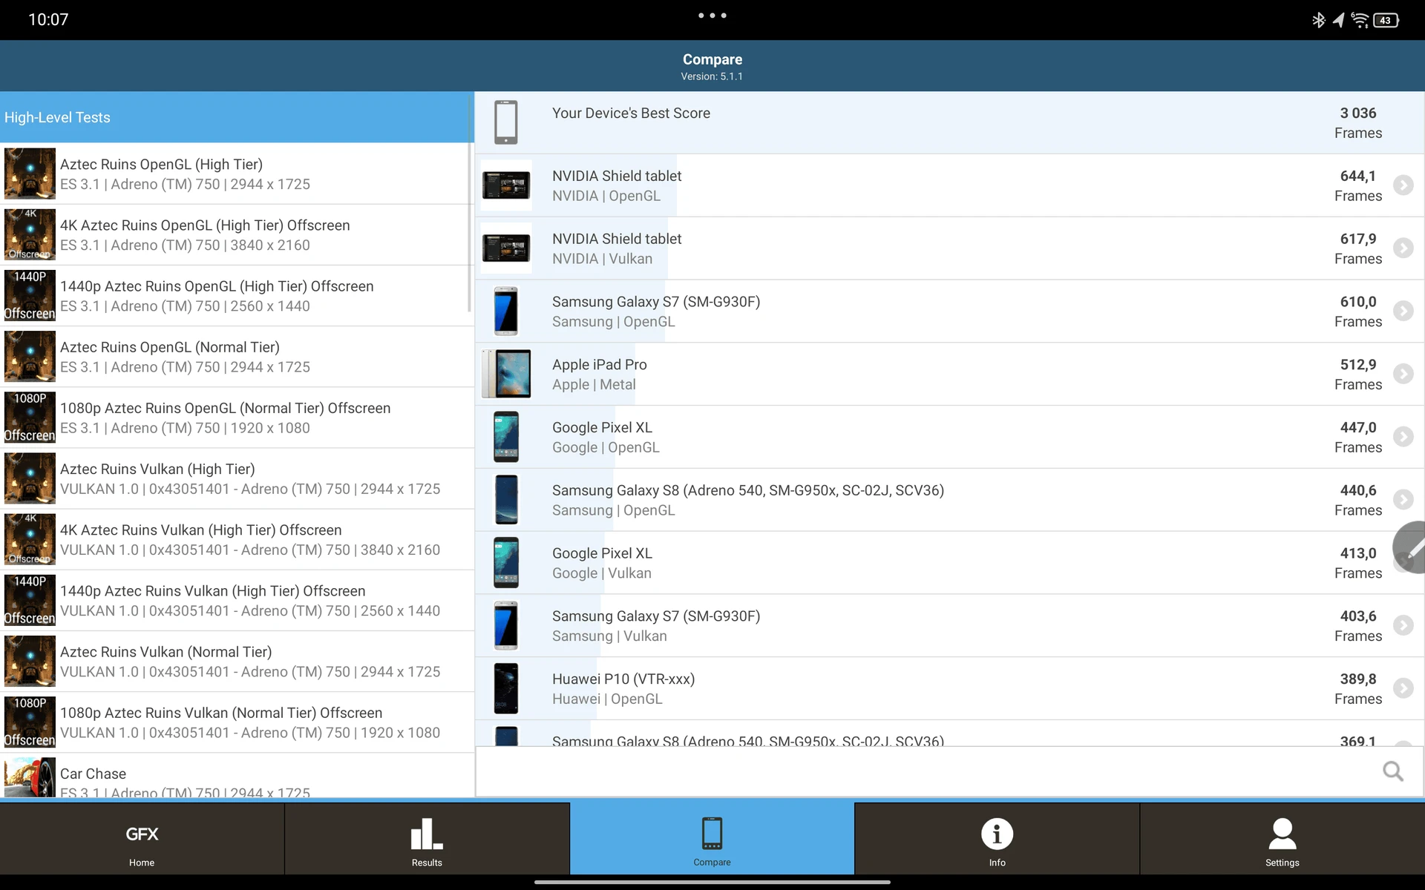This screenshot has height=890, width=1425.
Task: Open NVIDIA Shield tablet 644,1 Frames score
Action: tap(1358, 185)
